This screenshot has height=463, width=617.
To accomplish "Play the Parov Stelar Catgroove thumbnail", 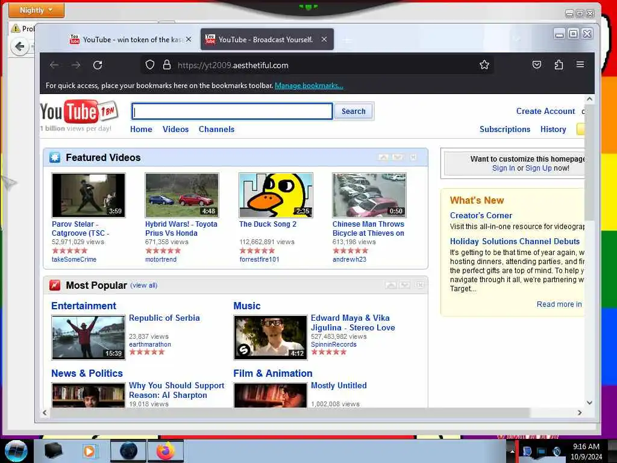I will [89, 195].
